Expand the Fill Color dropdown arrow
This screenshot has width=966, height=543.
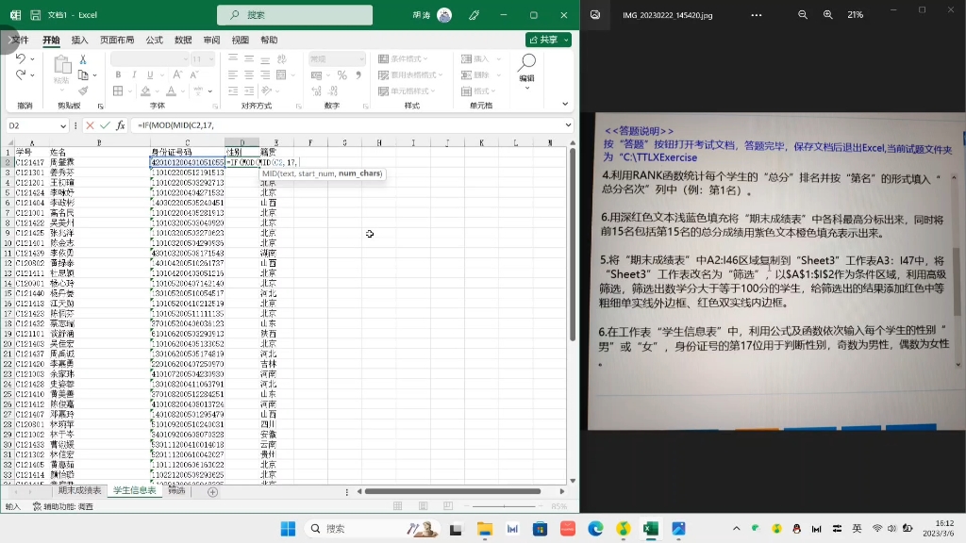155,90
